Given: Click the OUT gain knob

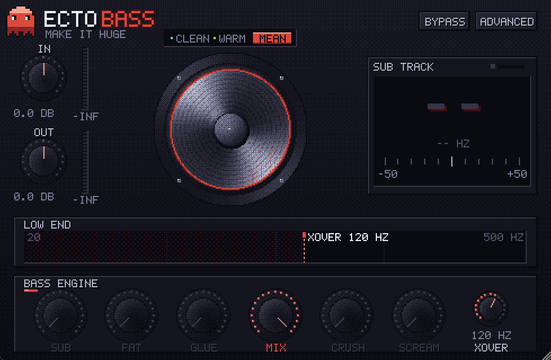Looking at the screenshot, I should (44, 161).
